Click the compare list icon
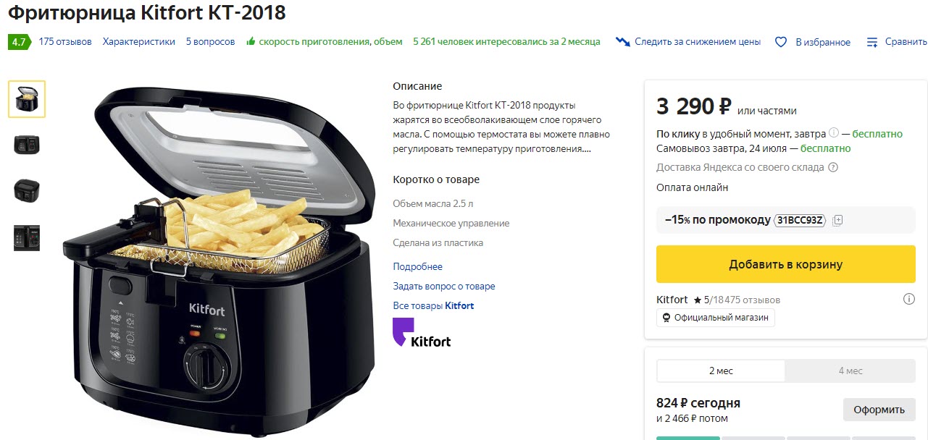This screenshot has height=440, width=928. pos(872,42)
